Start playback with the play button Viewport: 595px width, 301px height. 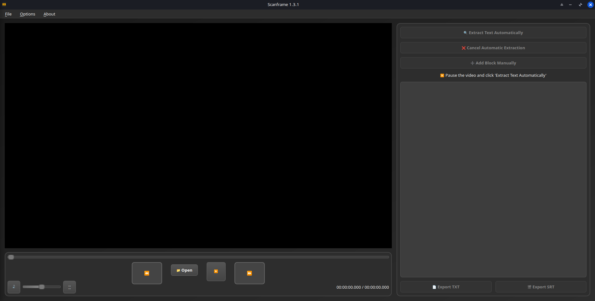tap(216, 271)
